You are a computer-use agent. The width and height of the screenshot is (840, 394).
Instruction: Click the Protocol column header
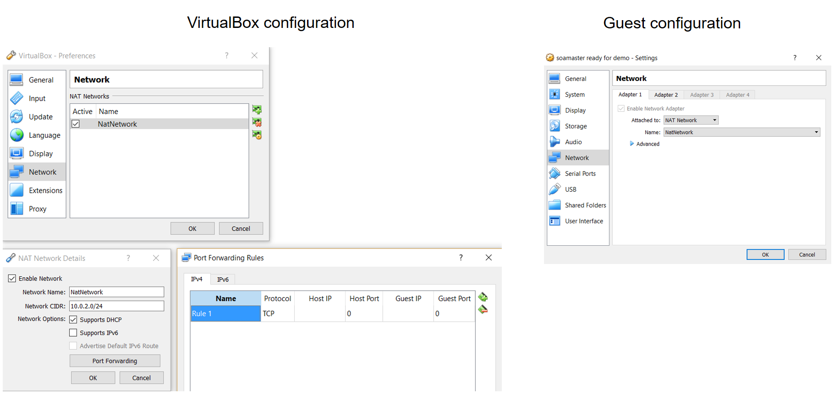pos(278,298)
